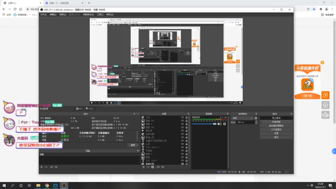The width and height of the screenshot is (336, 189).
Task: Switch to second Chrome tab
Action: point(63,3)
